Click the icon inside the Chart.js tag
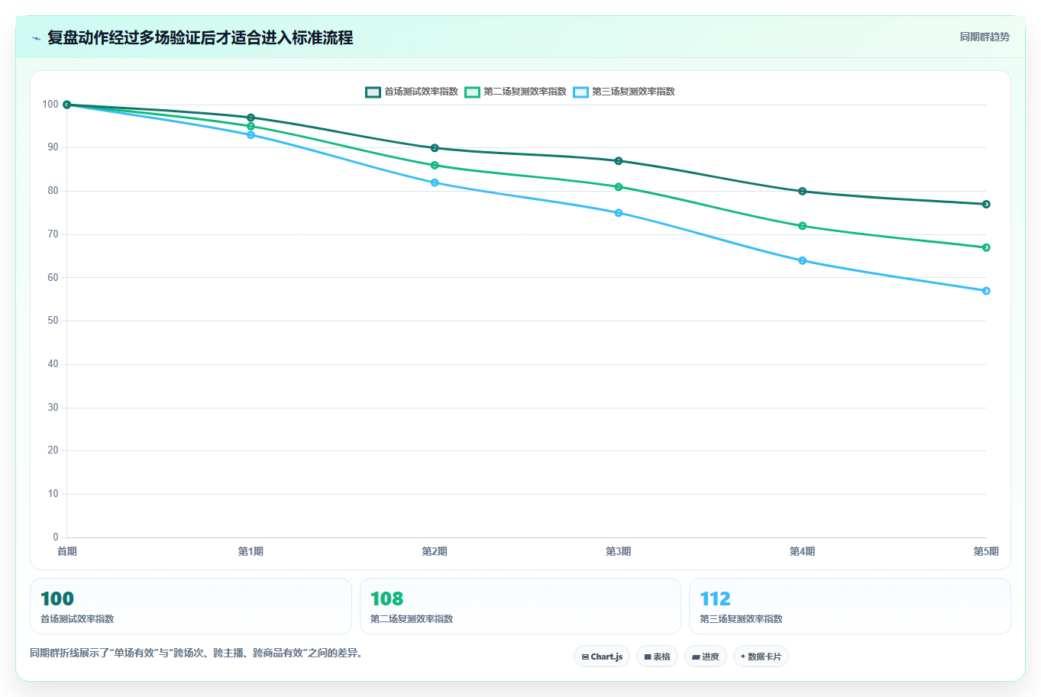 point(585,657)
